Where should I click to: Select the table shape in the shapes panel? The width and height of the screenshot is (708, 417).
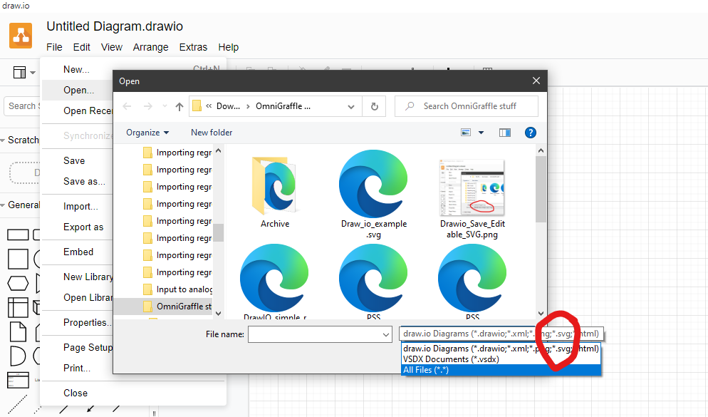coord(17,307)
